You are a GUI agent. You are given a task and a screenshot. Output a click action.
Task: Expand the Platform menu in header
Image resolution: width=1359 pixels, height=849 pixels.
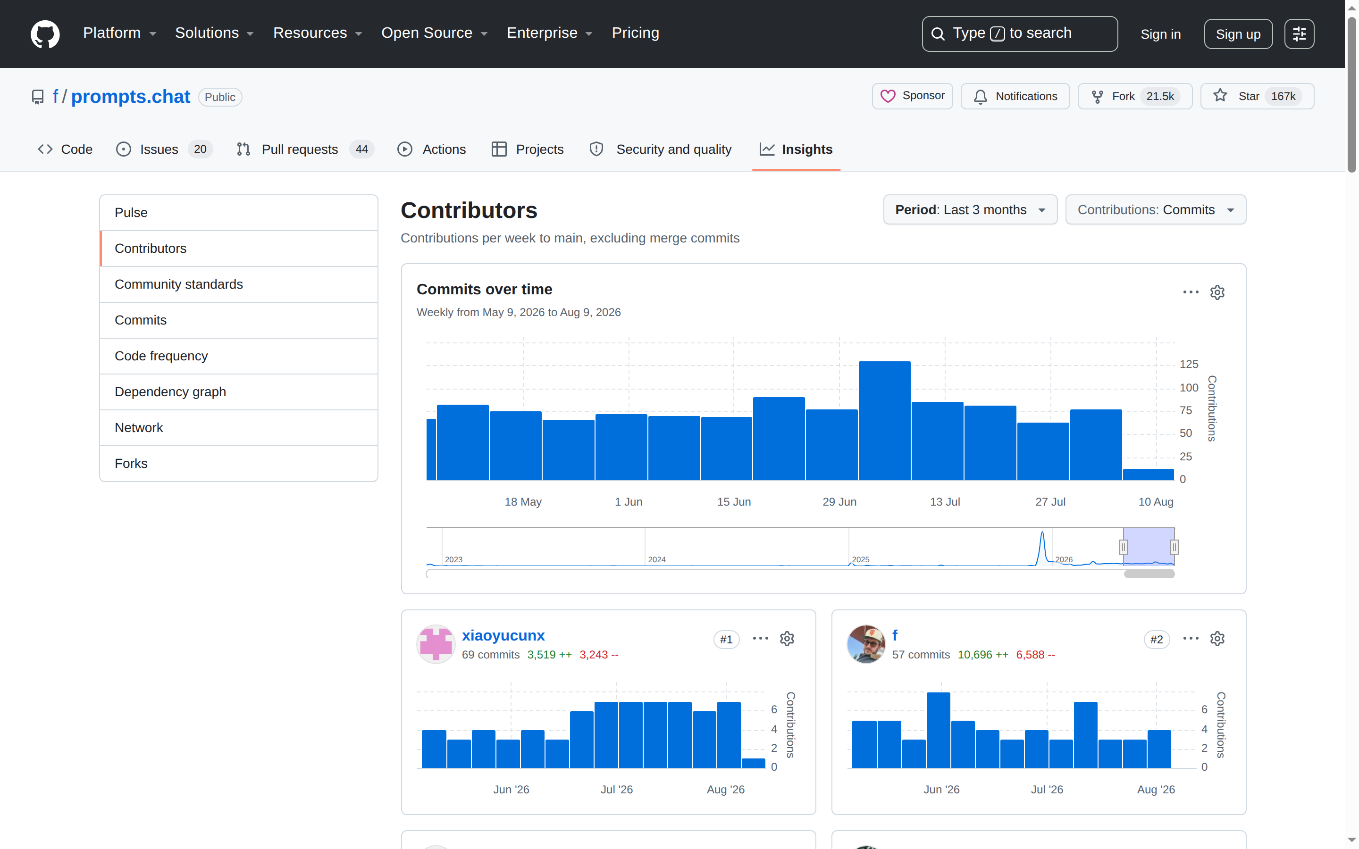[119, 33]
